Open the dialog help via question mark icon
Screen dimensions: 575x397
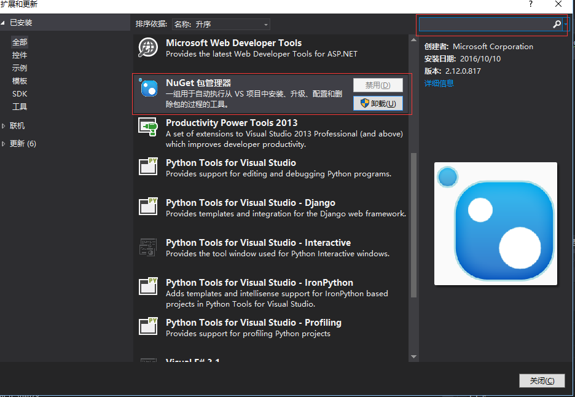point(530,5)
